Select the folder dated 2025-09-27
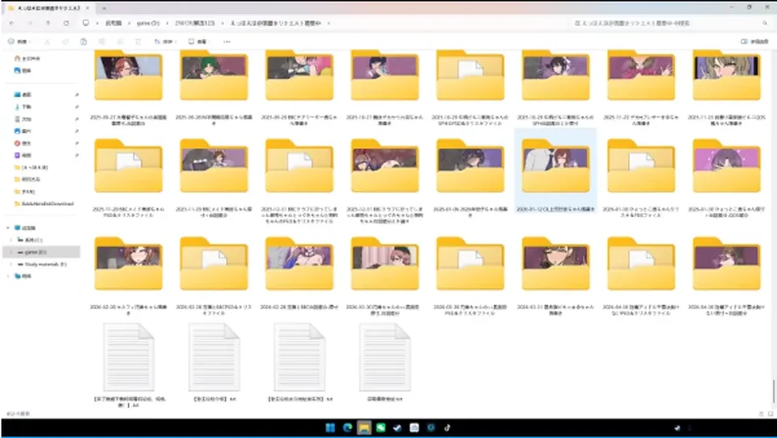777x438 pixels. [x=129, y=87]
